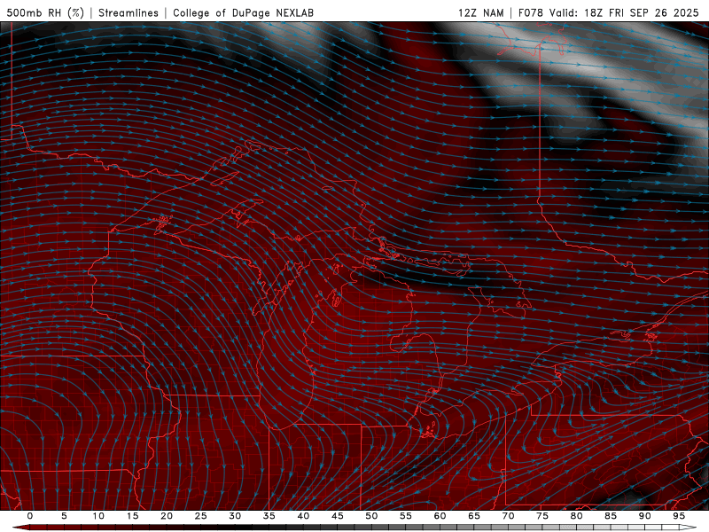Click the "55" label on the color scale

[406, 516]
